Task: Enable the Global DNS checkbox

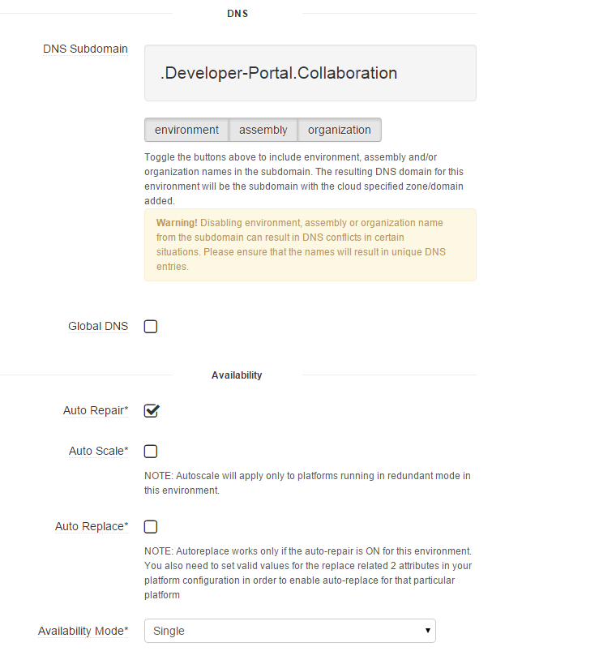Action: pyautogui.click(x=150, y=326)
